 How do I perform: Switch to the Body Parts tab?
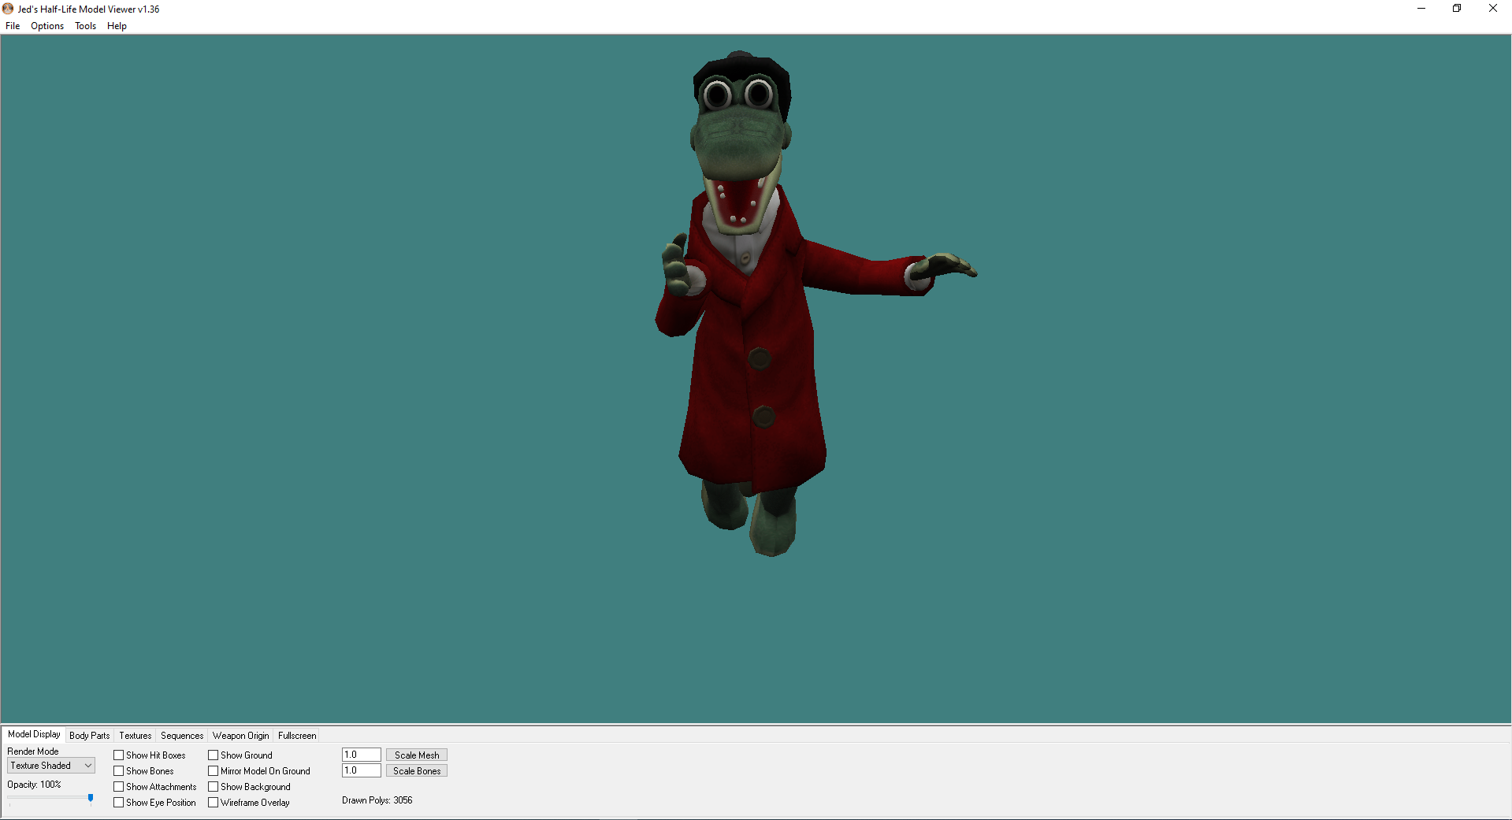pyautogui.click(x=90, y=736)
